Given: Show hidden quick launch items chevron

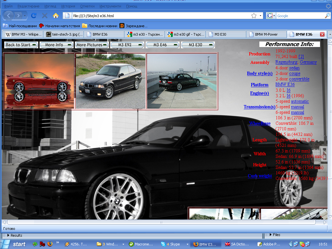Looking at the screenshot, I should (58, 243).
